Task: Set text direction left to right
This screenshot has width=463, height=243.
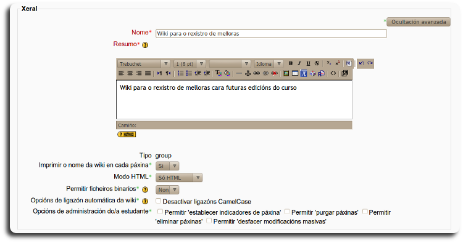Action: (159, 73)
